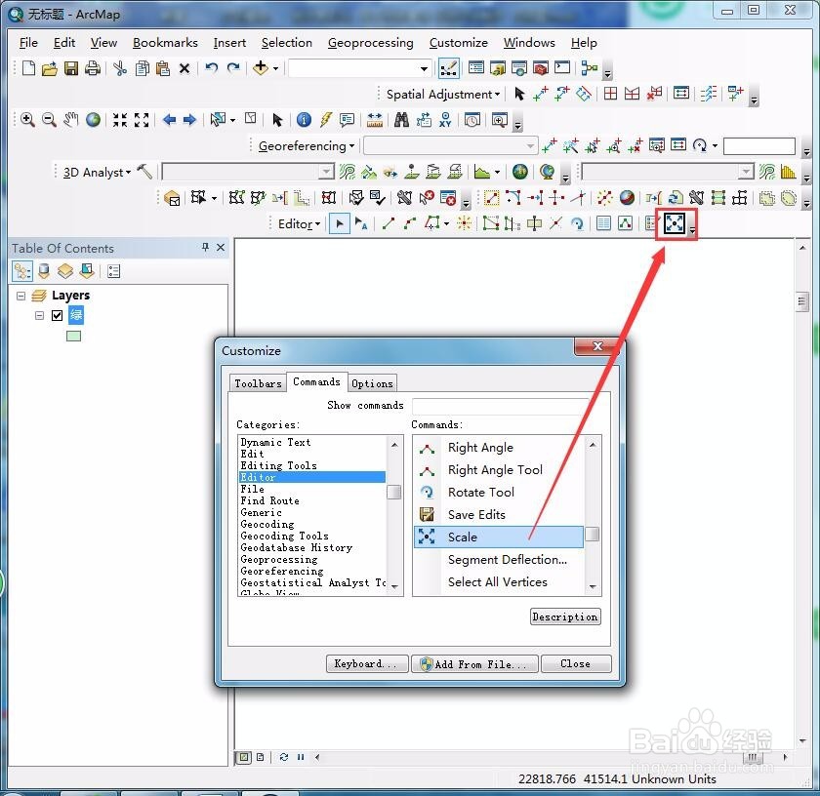Click the Print icon
The height and width of the screenshot is (796, 820).
pyautogui.click(x=93, y=68)
